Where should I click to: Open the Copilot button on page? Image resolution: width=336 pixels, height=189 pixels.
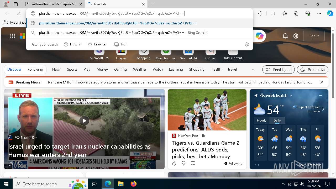(x=259, y=36)
